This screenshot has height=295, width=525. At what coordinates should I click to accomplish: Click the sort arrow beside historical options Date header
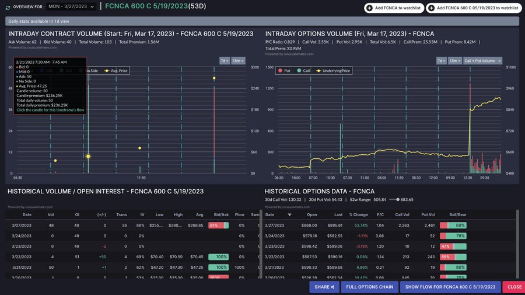coord(289,214)
